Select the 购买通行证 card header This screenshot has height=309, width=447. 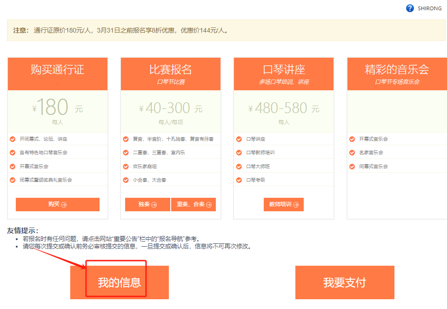[x=58, y=70]
